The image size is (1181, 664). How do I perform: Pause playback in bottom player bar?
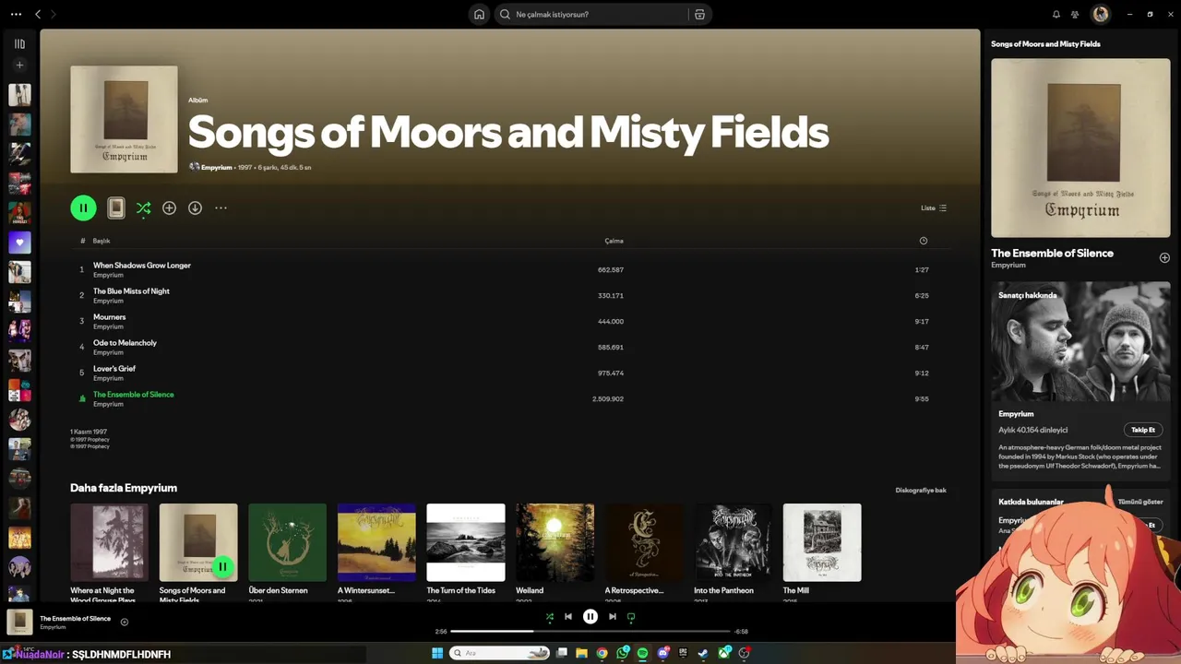(590, 617)
